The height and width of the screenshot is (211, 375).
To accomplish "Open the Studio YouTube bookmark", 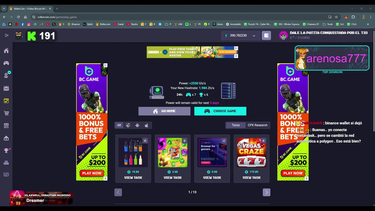I will [x=132, y=24].
